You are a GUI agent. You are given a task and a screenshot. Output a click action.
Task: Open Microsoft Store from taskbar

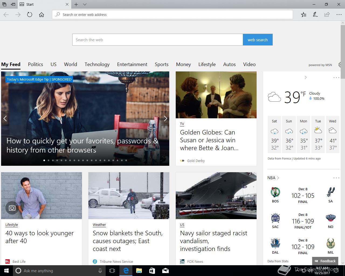[x=152, y=271]
